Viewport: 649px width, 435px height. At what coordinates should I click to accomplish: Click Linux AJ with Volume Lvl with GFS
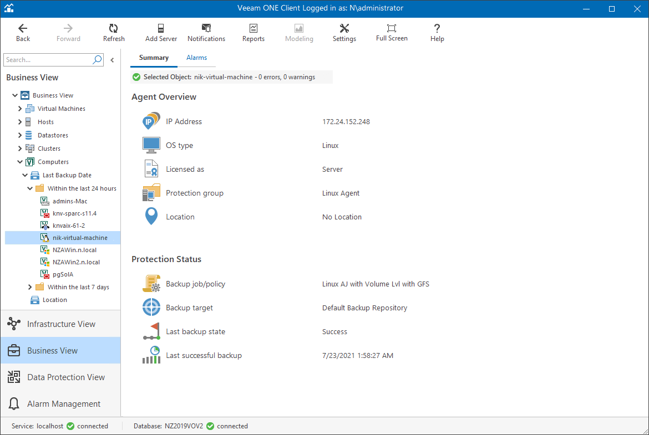376,284
